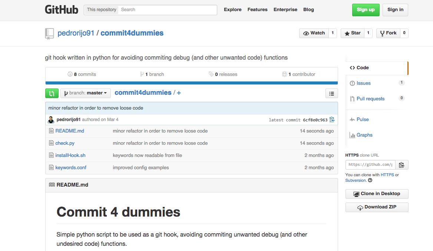
Task: Click the Subversion link
Action: [x=356, y=180]
